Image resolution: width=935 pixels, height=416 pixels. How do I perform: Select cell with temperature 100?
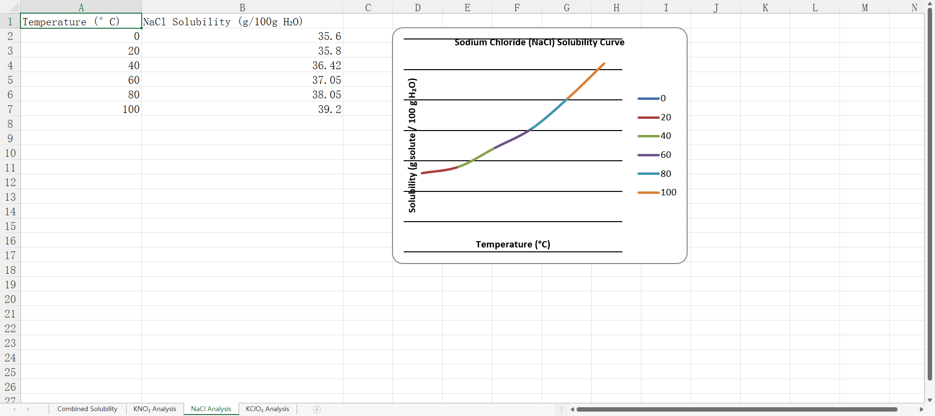[81, 109]
